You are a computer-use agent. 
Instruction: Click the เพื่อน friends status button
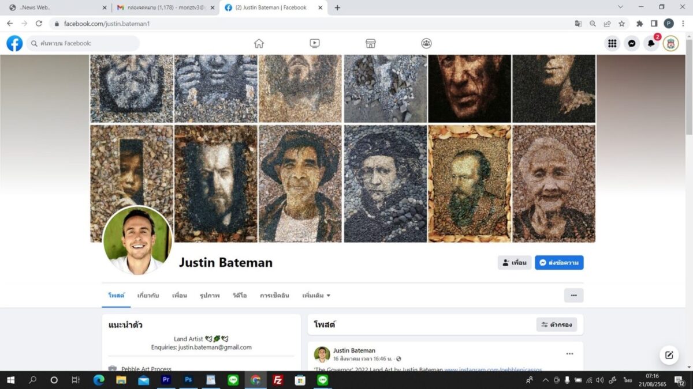(x=514, y=263)
